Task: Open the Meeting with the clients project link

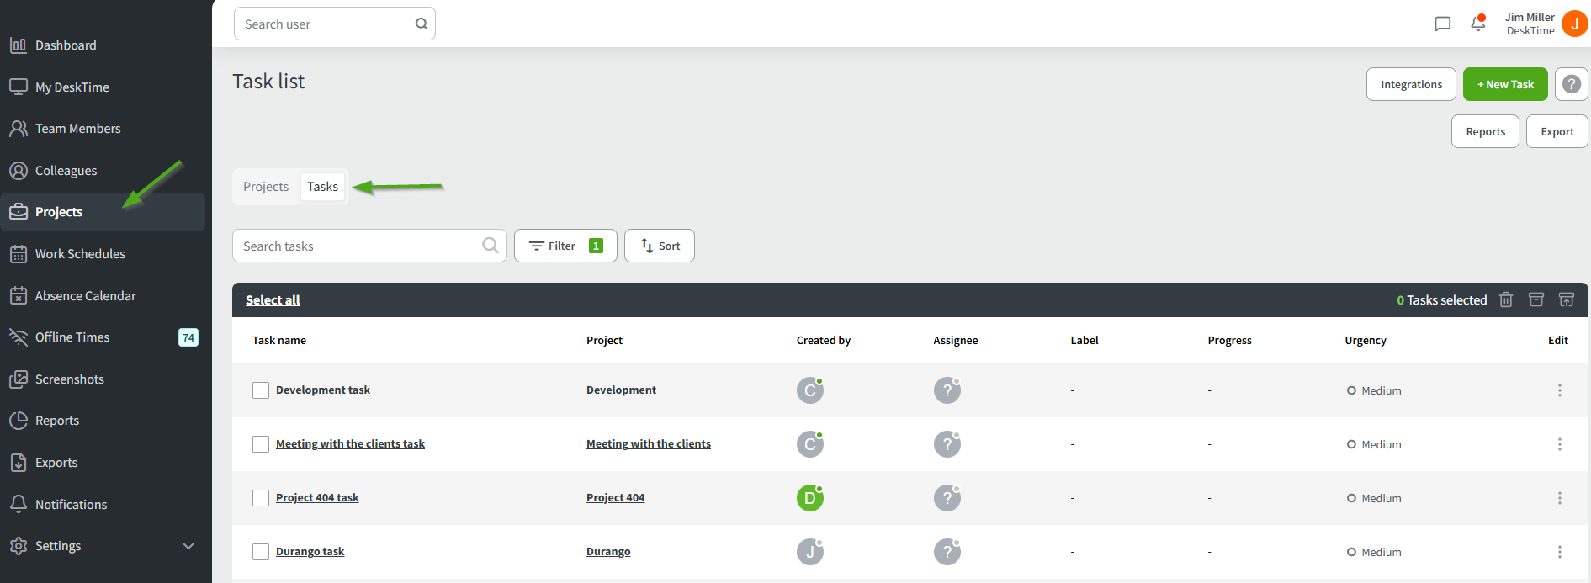Action: click(648, 444)
